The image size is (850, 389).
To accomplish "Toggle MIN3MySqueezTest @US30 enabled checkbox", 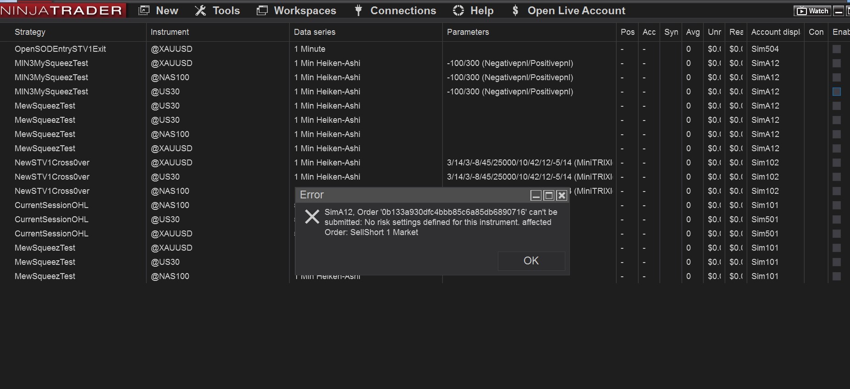I will (837, 92).
